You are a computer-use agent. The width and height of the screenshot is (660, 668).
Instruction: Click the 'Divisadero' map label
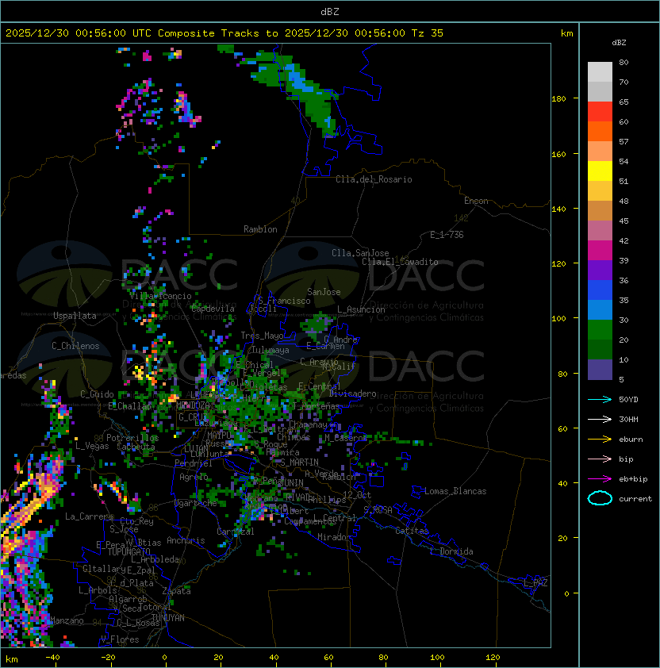point(352,394)
